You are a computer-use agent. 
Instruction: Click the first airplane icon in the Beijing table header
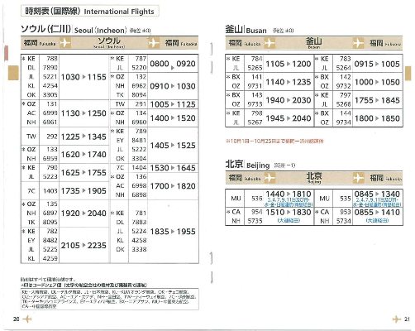[x=270, y=178]
